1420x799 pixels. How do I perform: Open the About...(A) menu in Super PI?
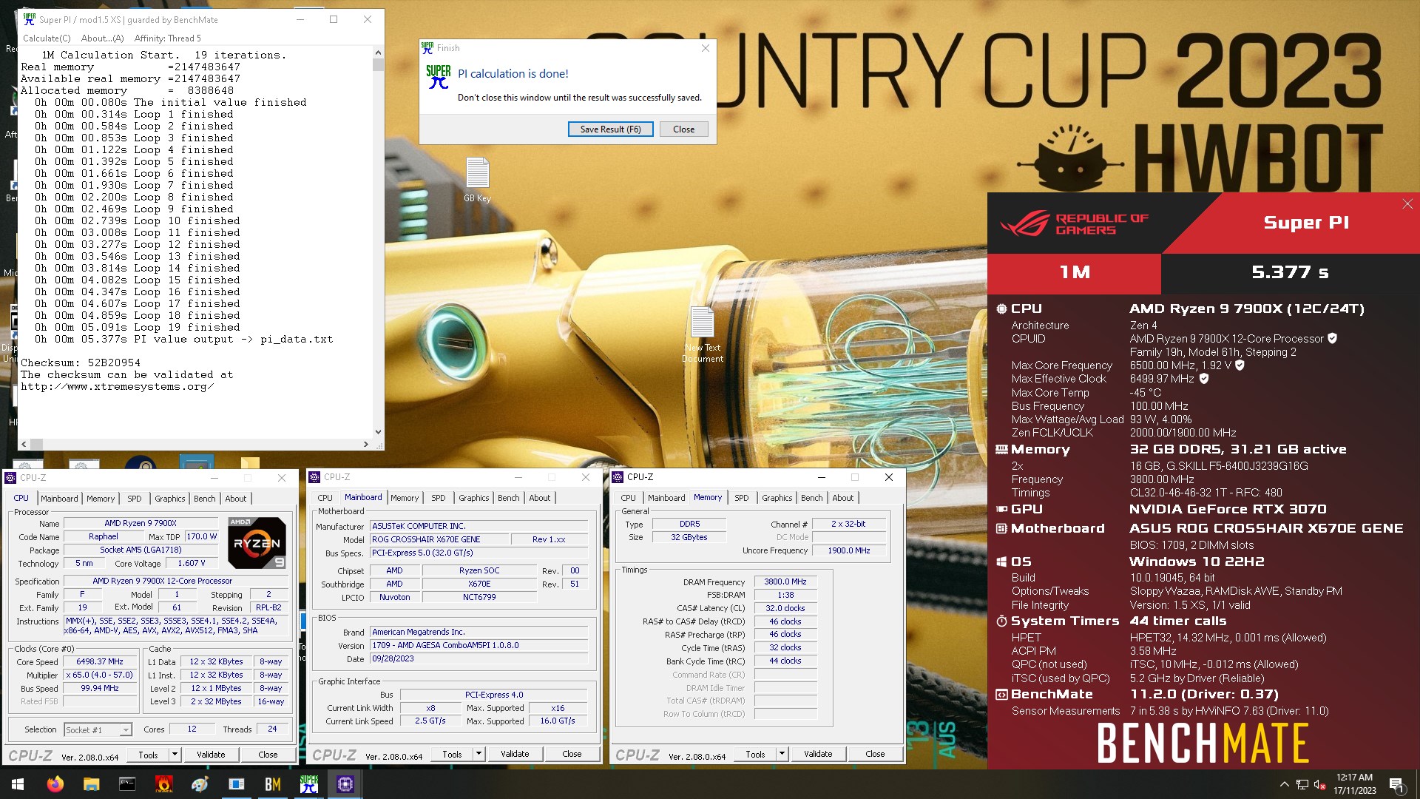[x=103, y=38]
